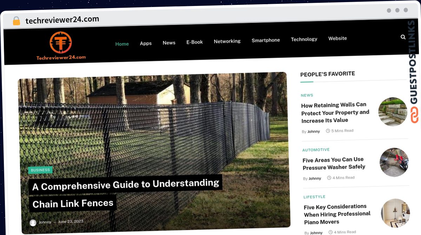The width and height of the screenshot is (421, 235).
Task: Open the Chain Link Fences article headline
Action: [125, 193]
